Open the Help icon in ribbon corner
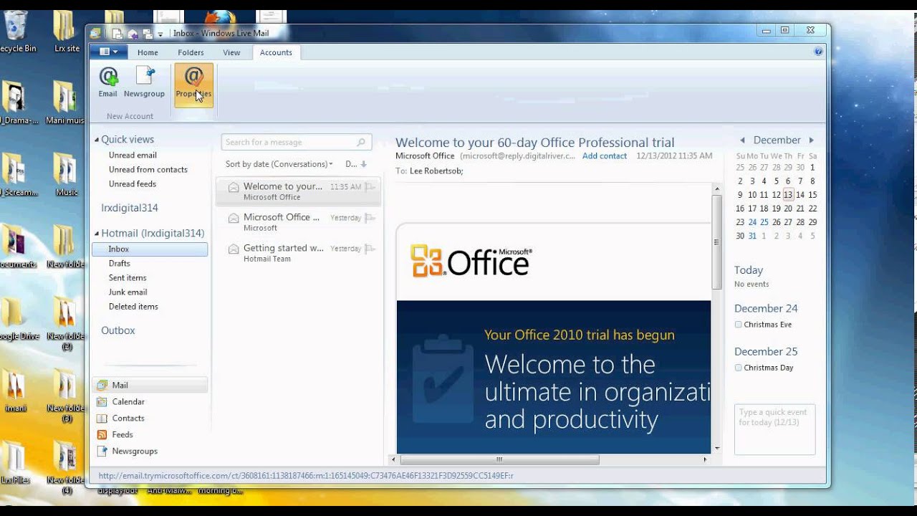The height and width of the screenshot is (516, 917). click(x=818, y=52)
